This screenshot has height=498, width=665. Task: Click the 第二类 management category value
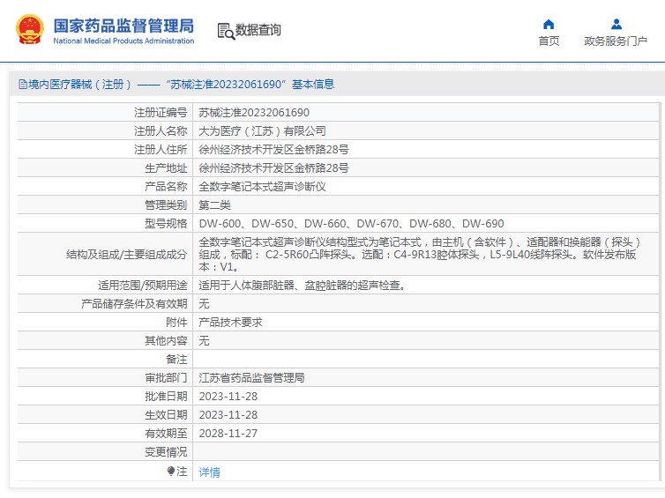click(214, 205)
